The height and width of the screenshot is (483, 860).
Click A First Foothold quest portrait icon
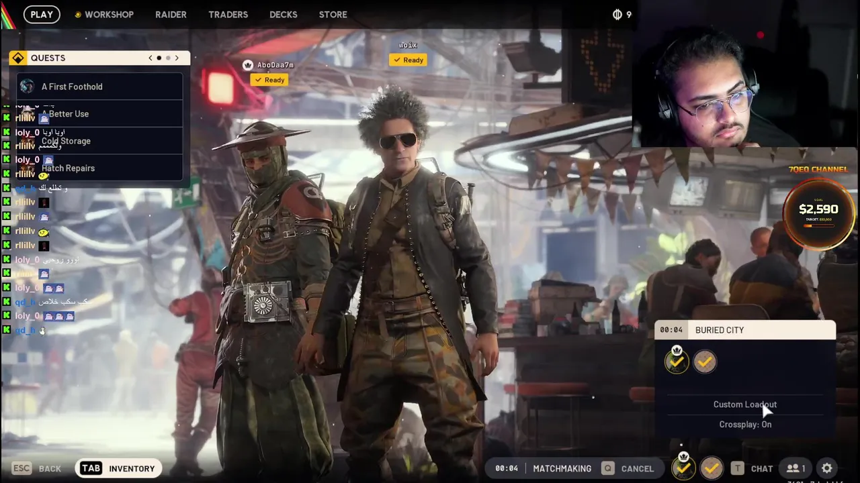coord(27,87)
